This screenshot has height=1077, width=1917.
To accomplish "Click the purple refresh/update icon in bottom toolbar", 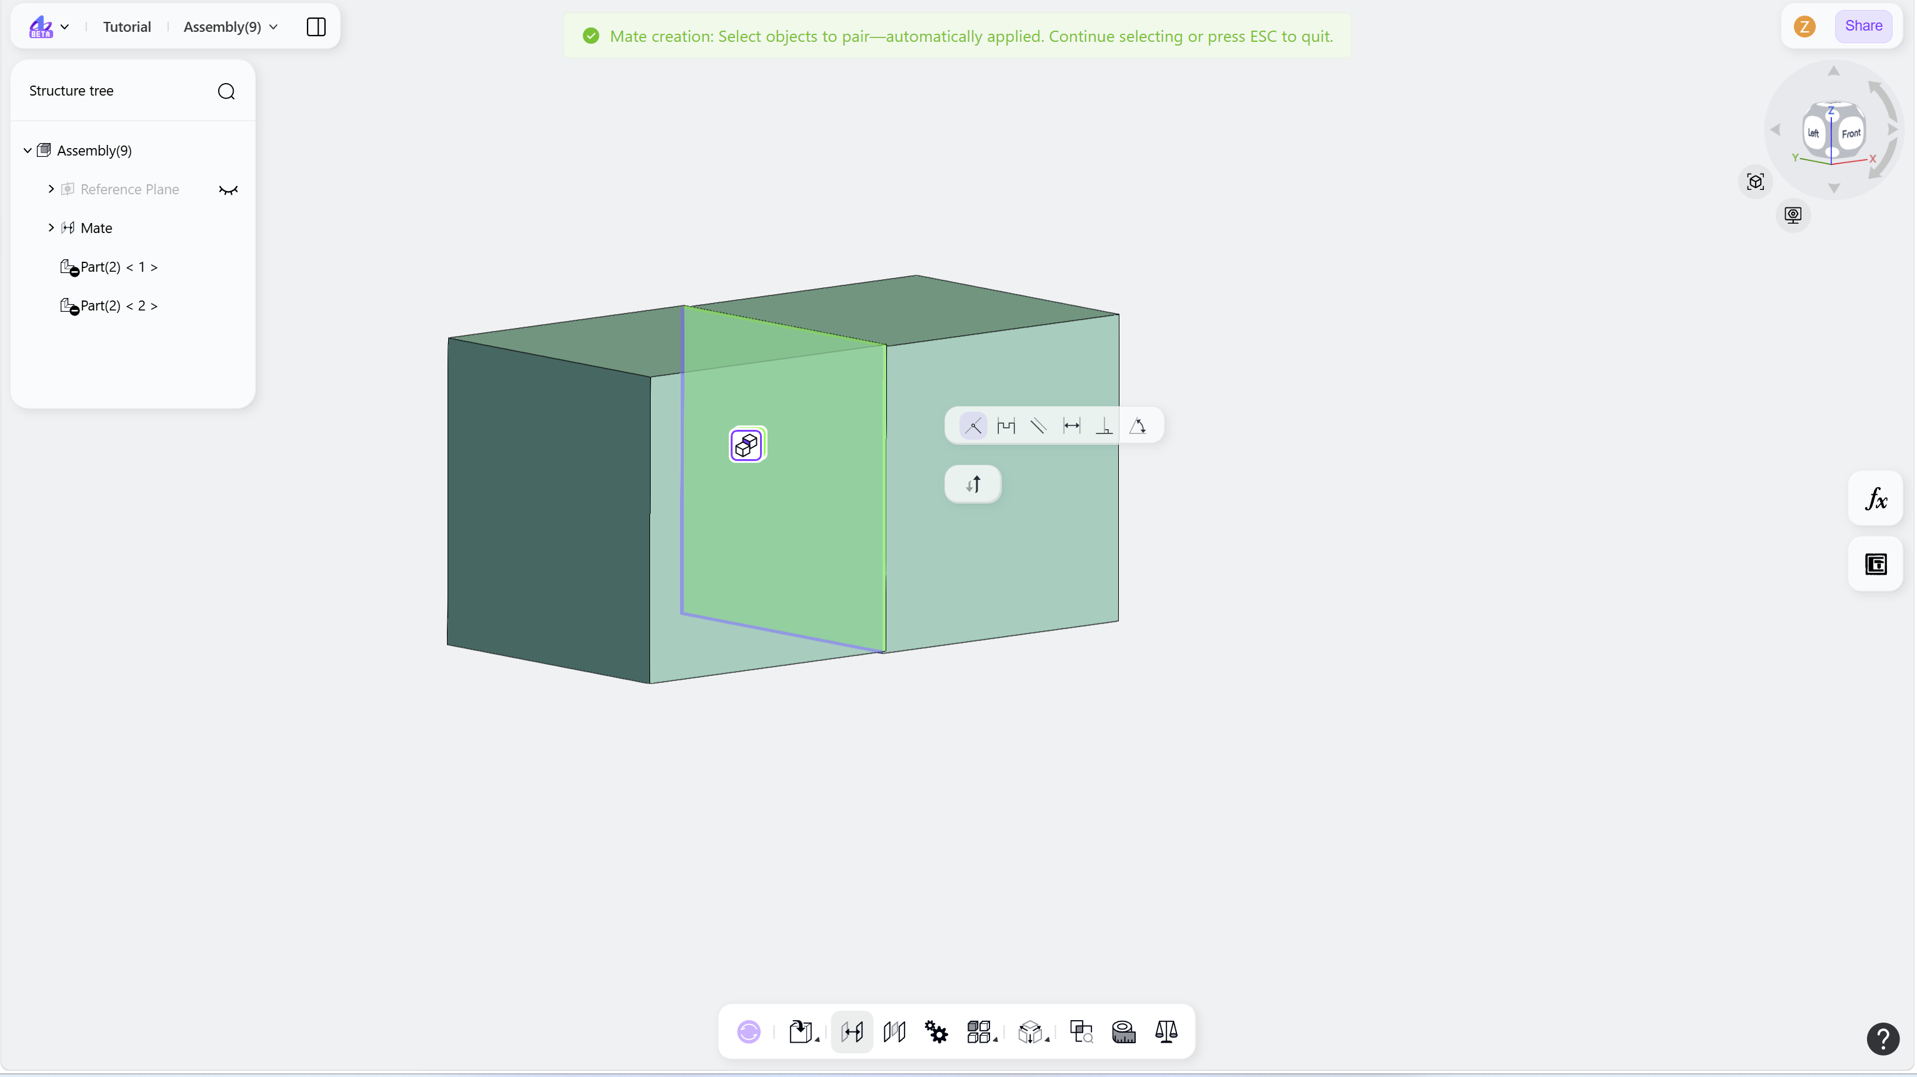I will tap(749, 1031).
